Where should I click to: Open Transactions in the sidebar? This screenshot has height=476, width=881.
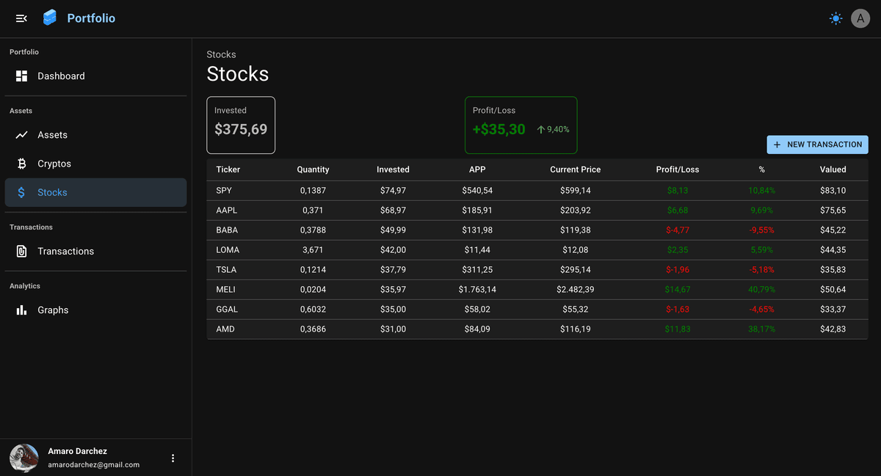[x=95, y=251]
